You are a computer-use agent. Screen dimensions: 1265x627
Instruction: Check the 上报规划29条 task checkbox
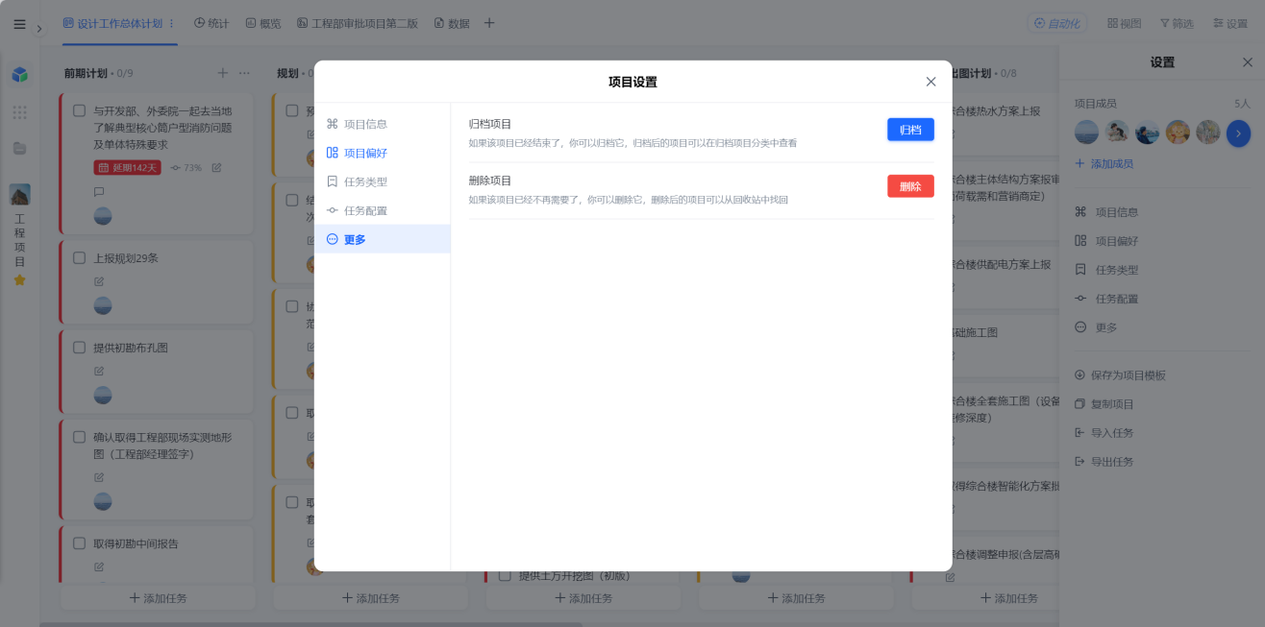click(80, 257)
